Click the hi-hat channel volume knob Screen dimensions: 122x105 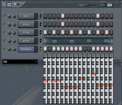coord(14,33)
